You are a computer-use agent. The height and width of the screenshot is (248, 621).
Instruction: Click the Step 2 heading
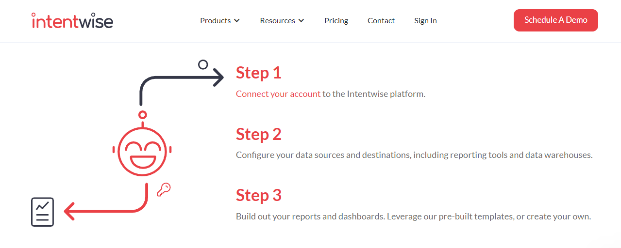(x=258, y=134)
